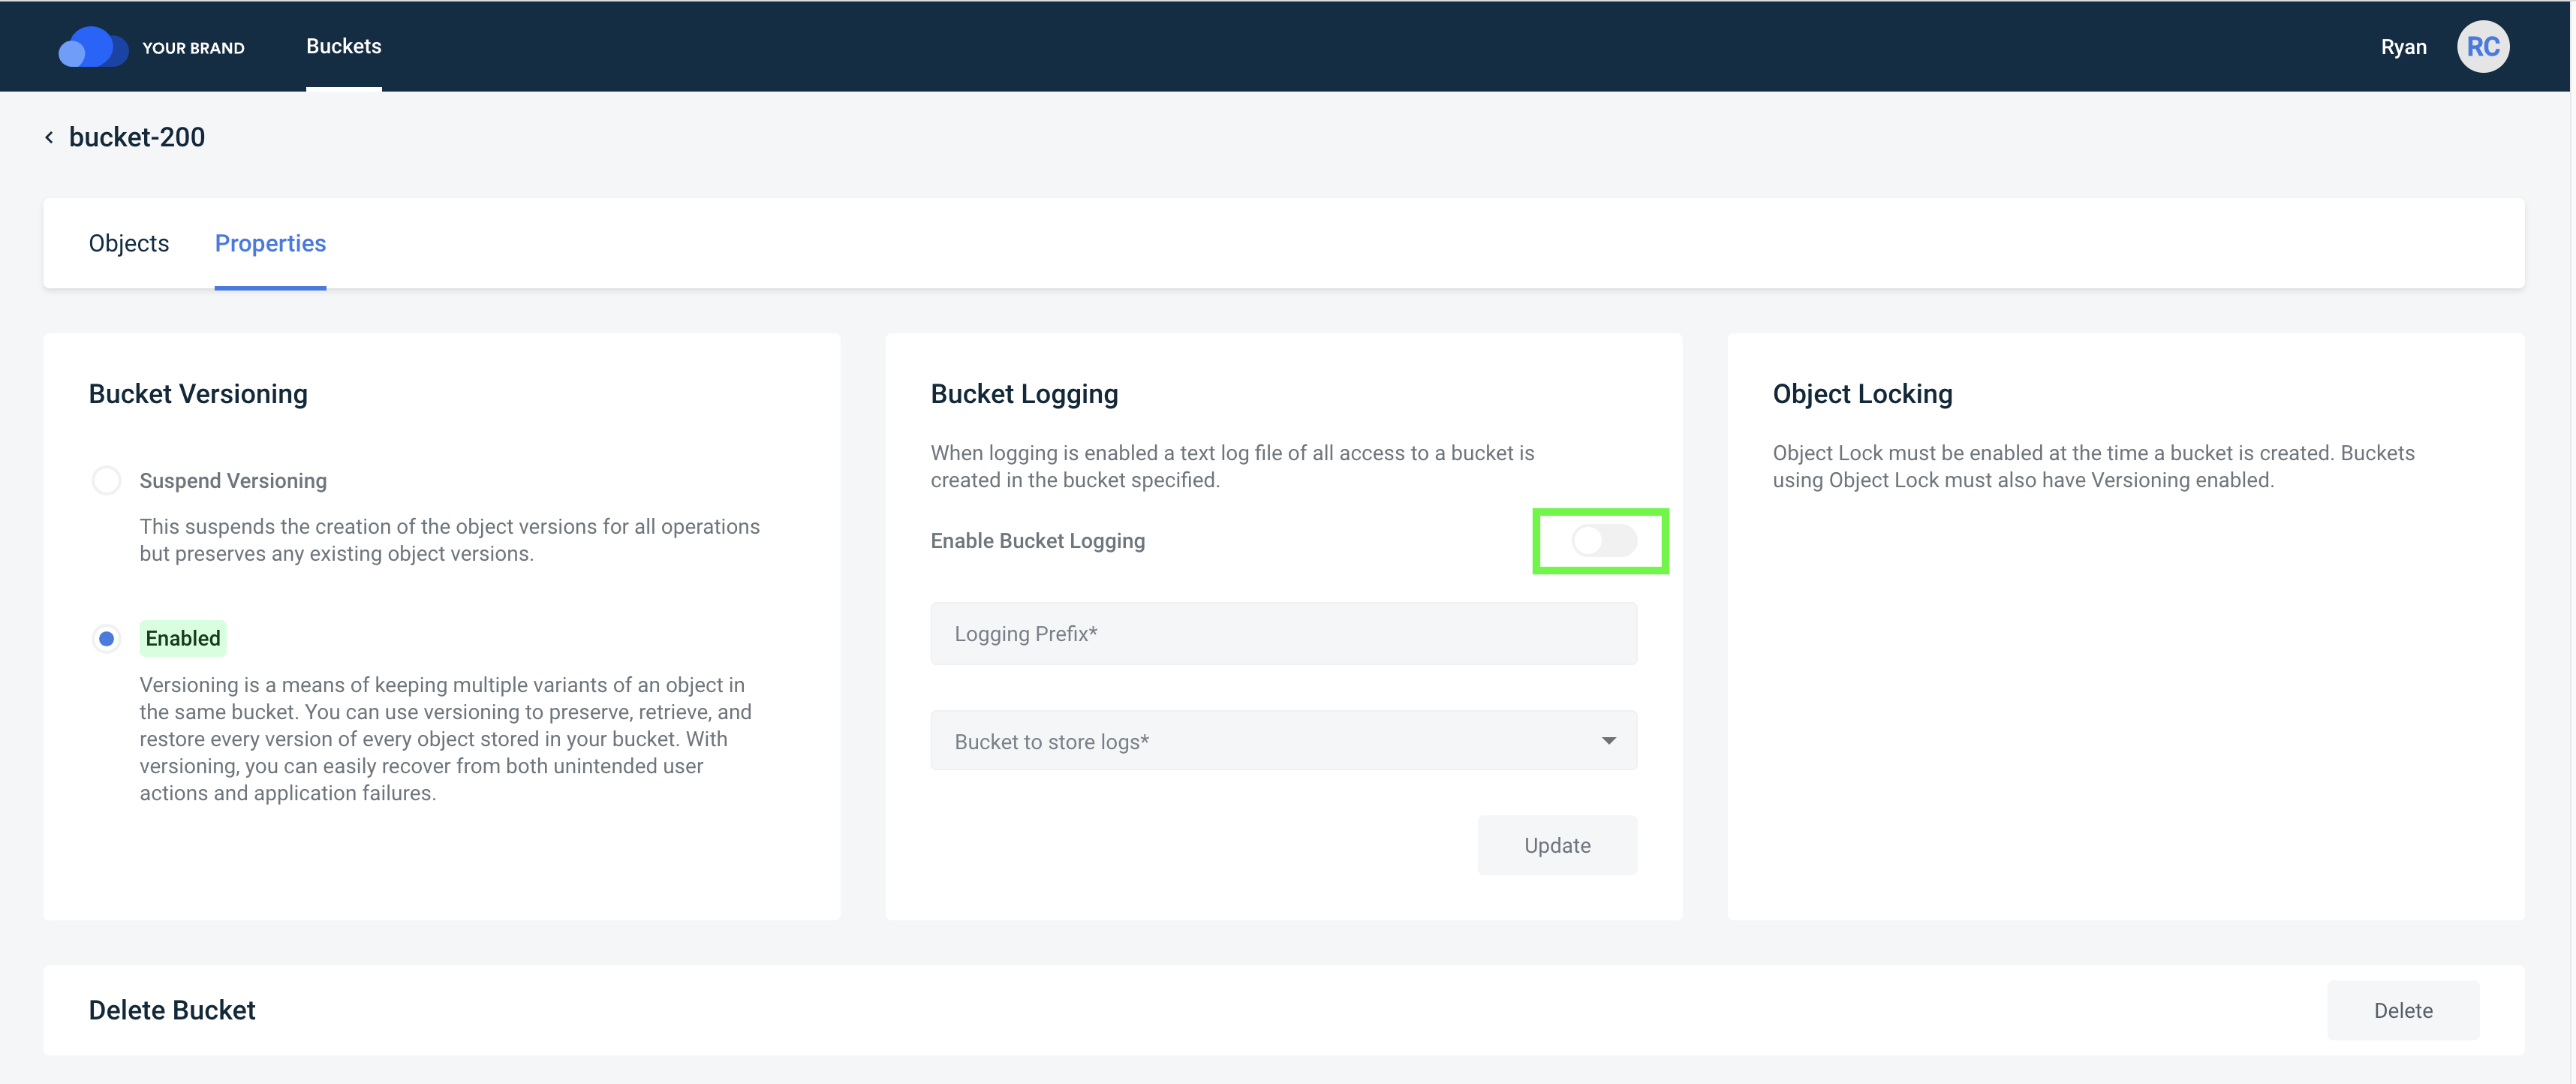Click the Ryan username
The height and width of the screenshot is (1084, 2576).
pyautogui.click(x=2403, y=47)
